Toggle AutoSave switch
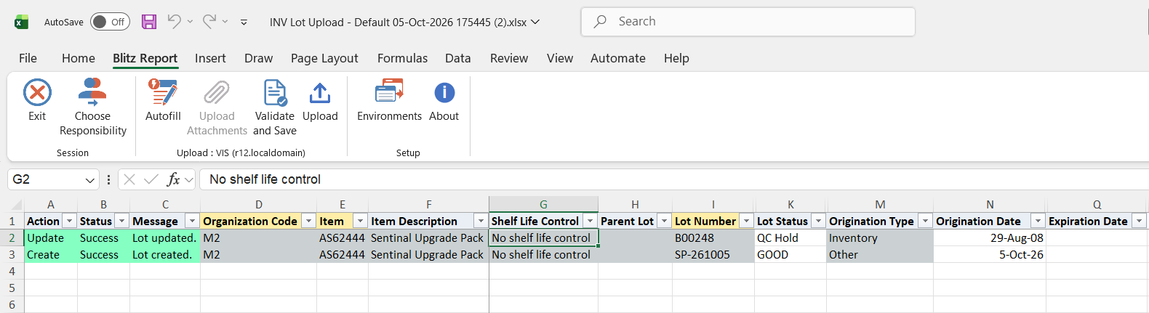Image resolution: width=1149 pixels, height=313 pixels. [110, 22]
